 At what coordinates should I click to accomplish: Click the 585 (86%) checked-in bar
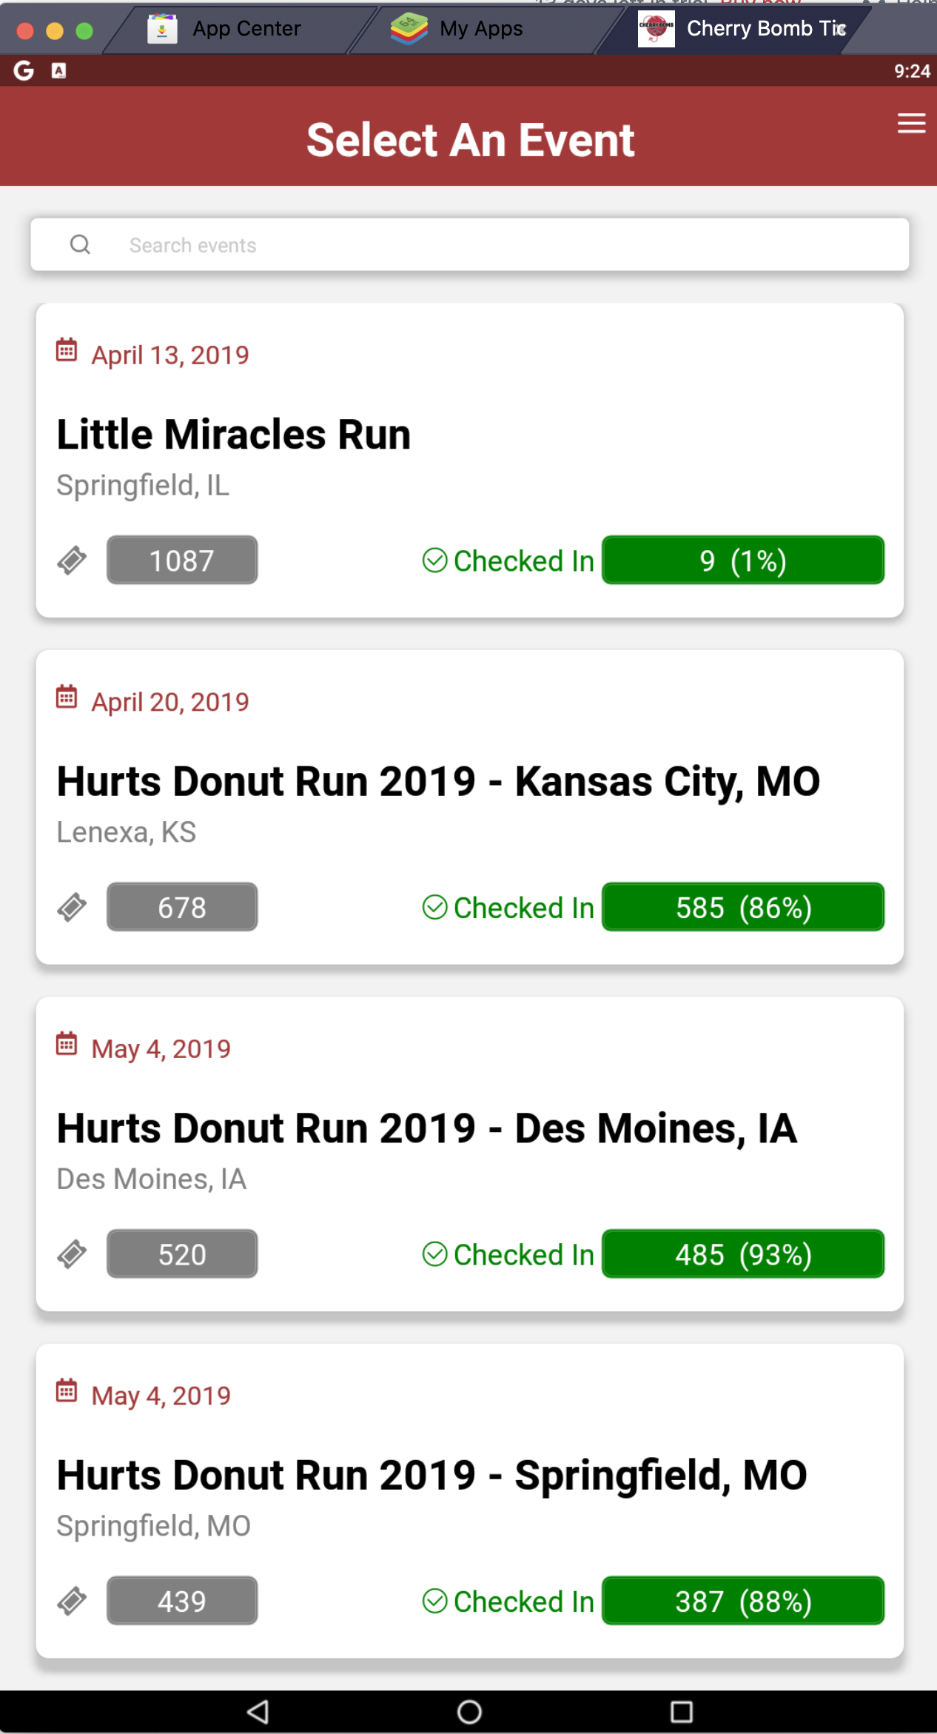pyautogui.click(x=743, y=907)
